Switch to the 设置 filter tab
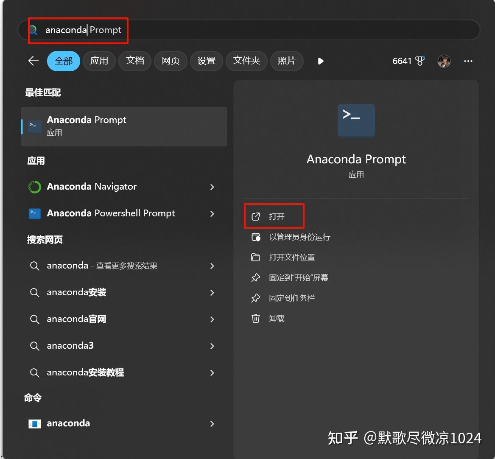The height and width of the screenshot is (459, 495). point(207,61)
